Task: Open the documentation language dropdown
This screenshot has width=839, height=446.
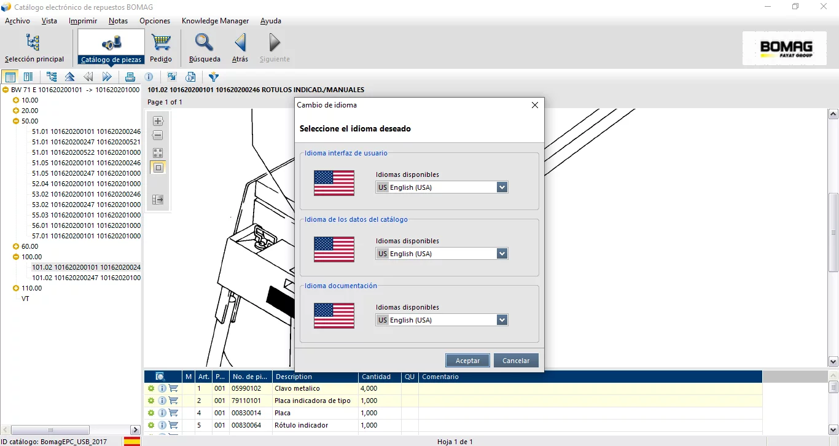Action: [502, 320]
